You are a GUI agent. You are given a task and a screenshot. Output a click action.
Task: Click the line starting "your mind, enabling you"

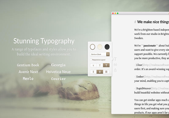click(152, 81)
